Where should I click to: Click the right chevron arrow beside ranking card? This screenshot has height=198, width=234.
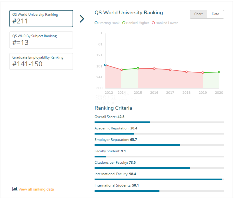click(82, 19)
